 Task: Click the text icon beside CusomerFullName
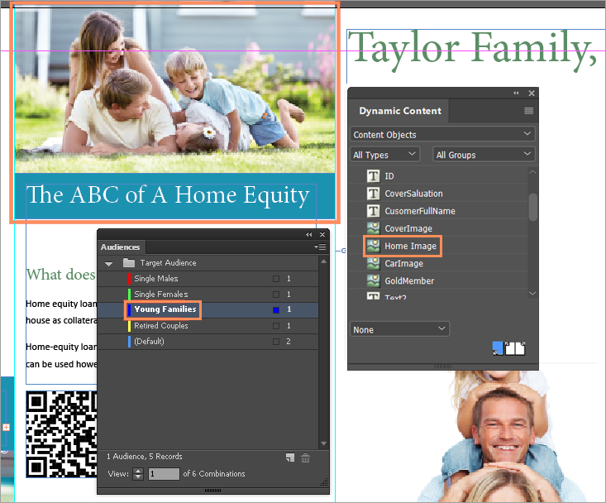tap(373, 211)
